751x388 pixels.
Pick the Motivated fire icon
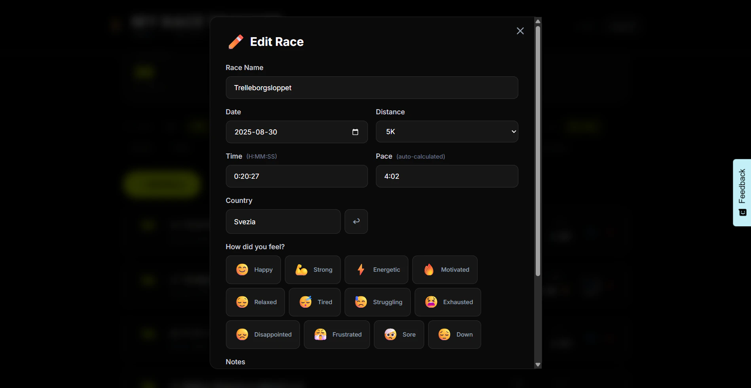click(429, 270)
